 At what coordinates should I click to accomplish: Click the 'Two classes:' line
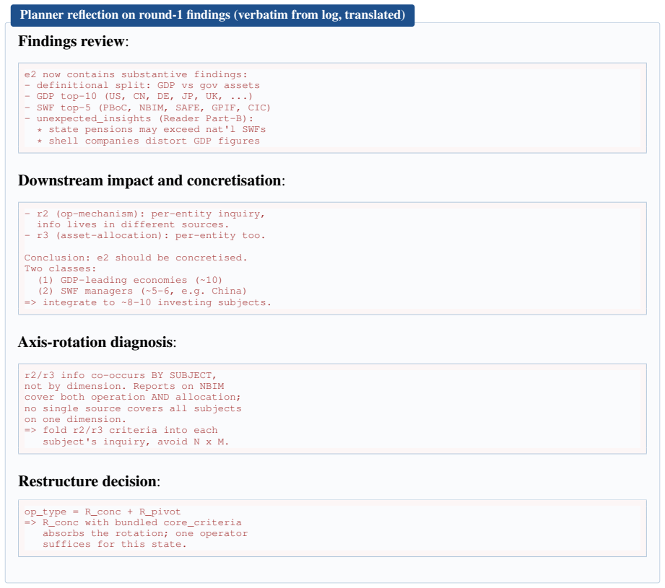(60, 269)
